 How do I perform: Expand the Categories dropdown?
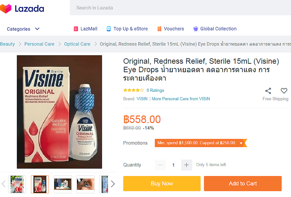click(23, 29)
